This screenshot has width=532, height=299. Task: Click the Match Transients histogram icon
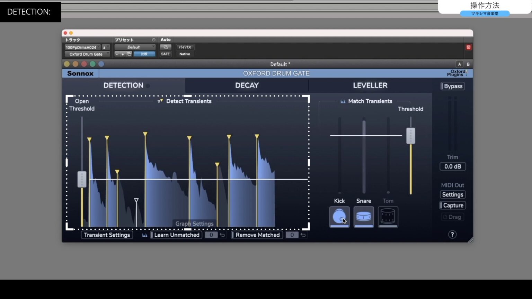(x=343, y=101)
